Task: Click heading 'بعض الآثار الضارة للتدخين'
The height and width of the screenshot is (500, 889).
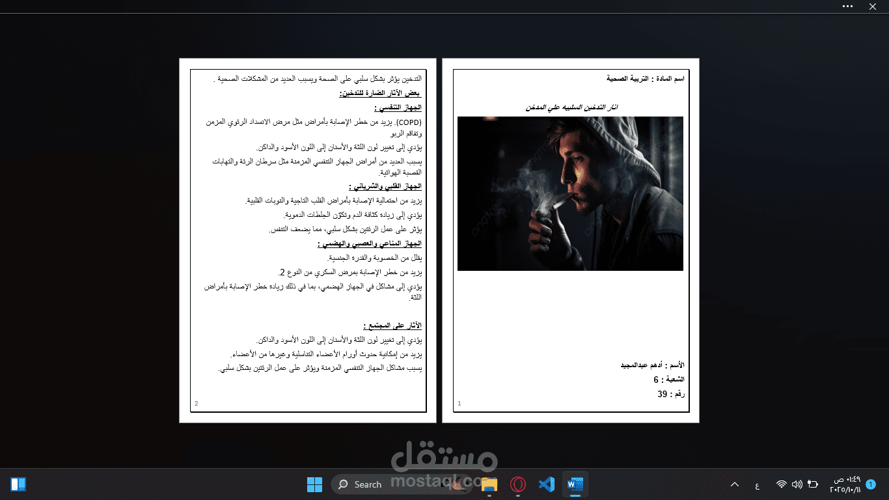Action: tap(381, 94)
